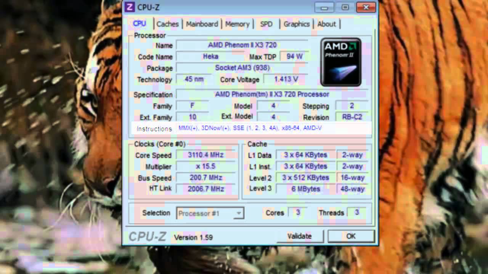The image size is (488, 274).
Task: Click the Ext. Model value 4
Action: [273, 117]
